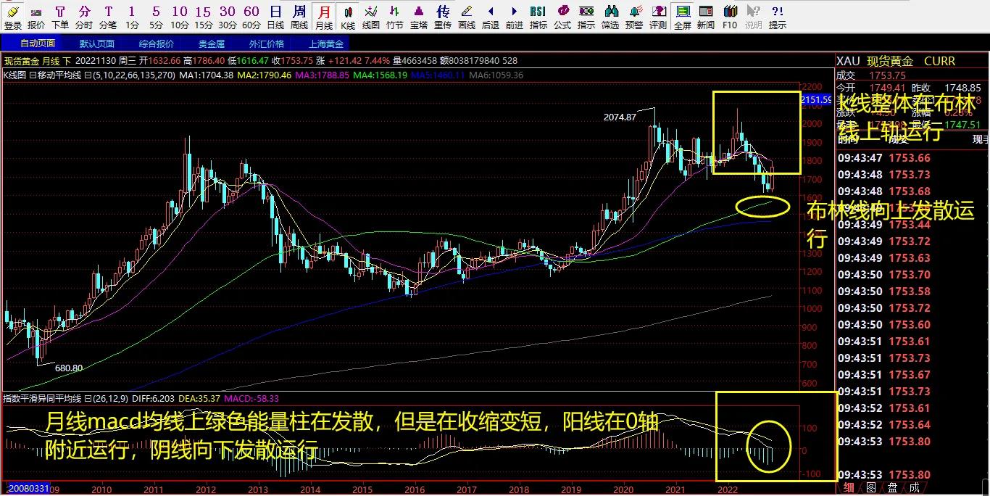Open the 报价 quotes screen
This screenshot has height=496, width=990.
click(36, 15)
